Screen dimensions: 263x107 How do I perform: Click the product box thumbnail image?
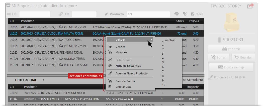(231, 22)
